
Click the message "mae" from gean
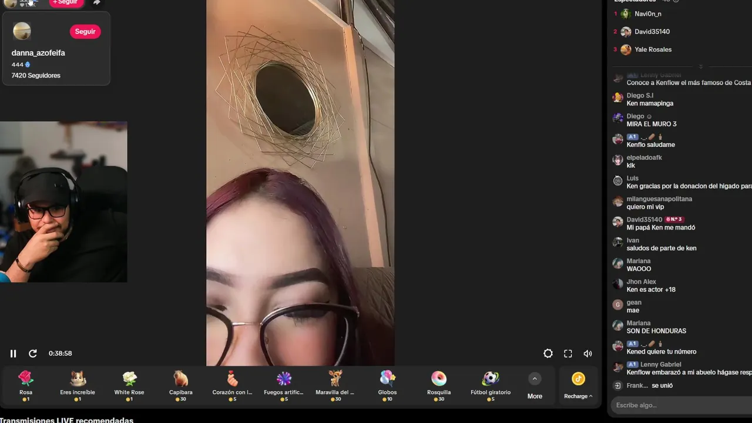[633, 310]
